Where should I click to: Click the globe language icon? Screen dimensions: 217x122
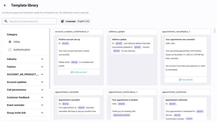[x=62, y=21]
